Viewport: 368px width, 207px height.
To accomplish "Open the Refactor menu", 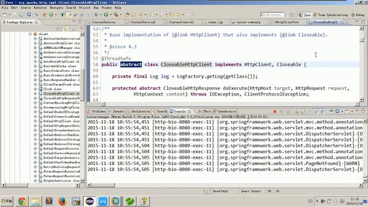I will tap(40, 7).
